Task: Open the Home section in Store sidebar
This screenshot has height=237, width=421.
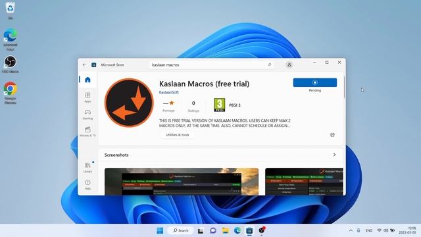Action: click(x=87, y=80)
